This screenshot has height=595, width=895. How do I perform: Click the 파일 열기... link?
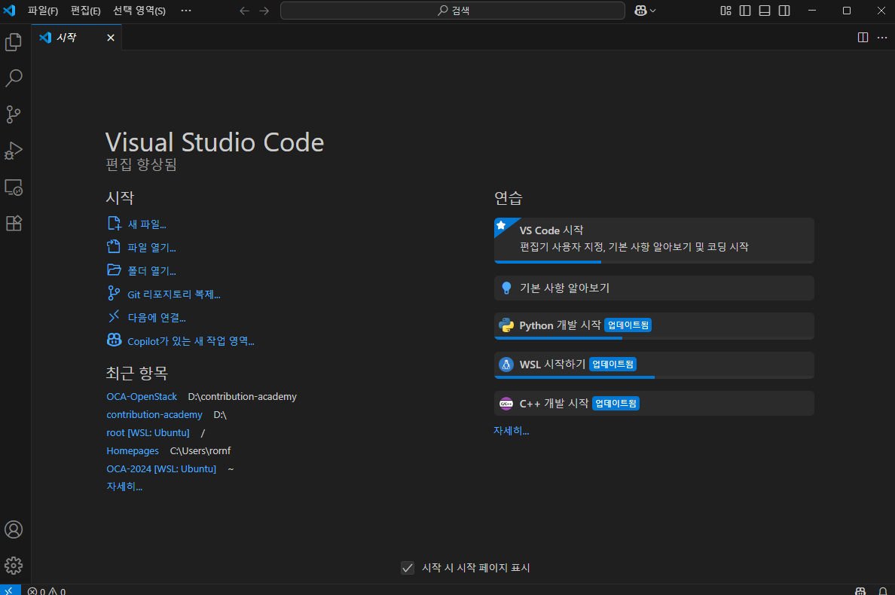click(x=151, y=248)
